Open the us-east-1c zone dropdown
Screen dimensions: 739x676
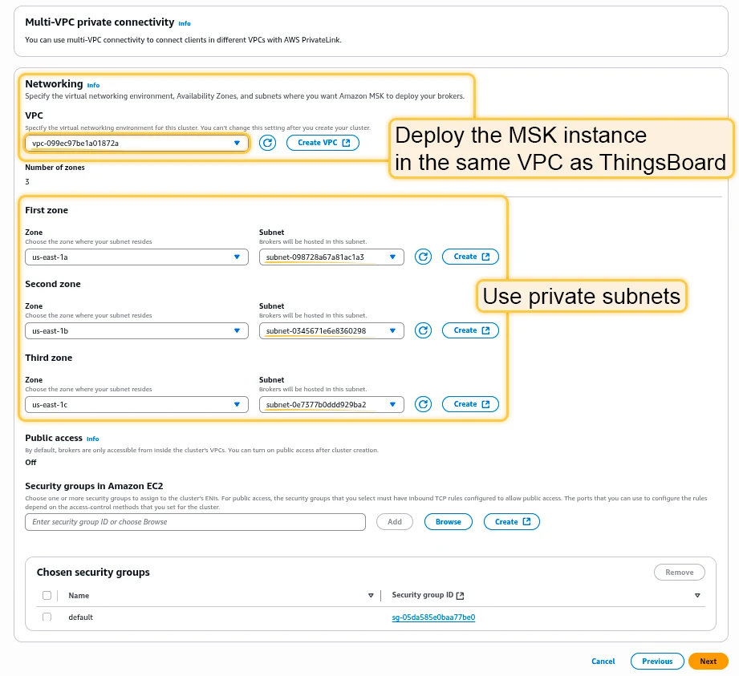(x=136, y=404)
